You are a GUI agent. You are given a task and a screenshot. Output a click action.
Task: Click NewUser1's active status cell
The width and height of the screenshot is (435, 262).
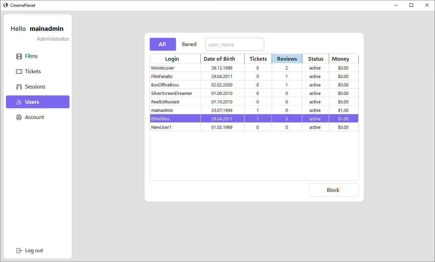click(x=315, y=127)
